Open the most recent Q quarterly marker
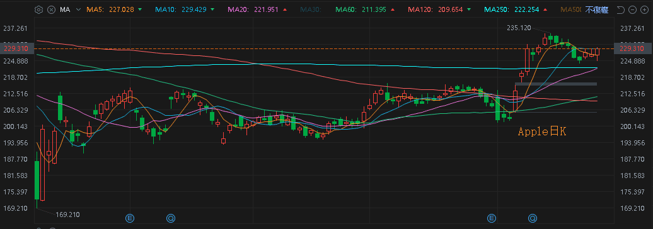This screenshot has width=653, height=229. [x=532, y=218]
